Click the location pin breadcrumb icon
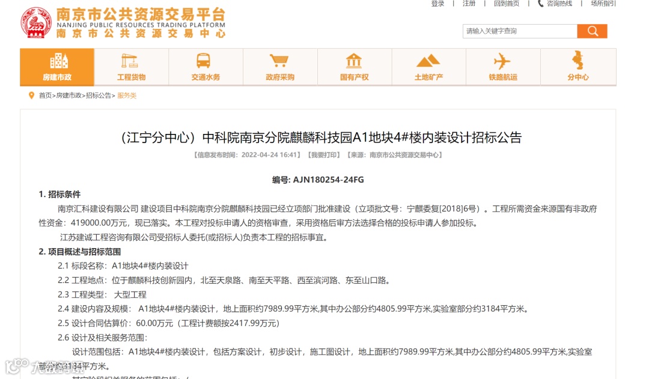Screen dimensions: 649x379 pos(31,96)
